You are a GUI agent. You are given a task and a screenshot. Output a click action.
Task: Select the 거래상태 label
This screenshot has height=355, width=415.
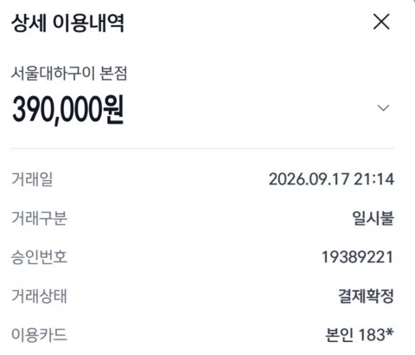39,296
